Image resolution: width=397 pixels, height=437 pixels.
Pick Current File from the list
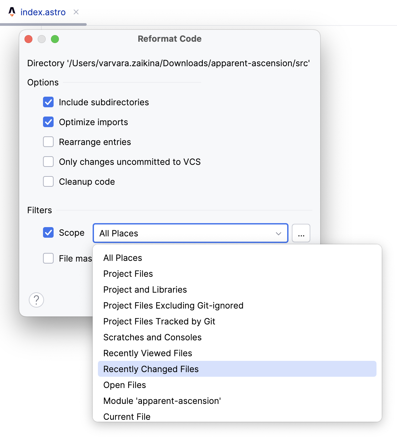click(x=127, y=416)
